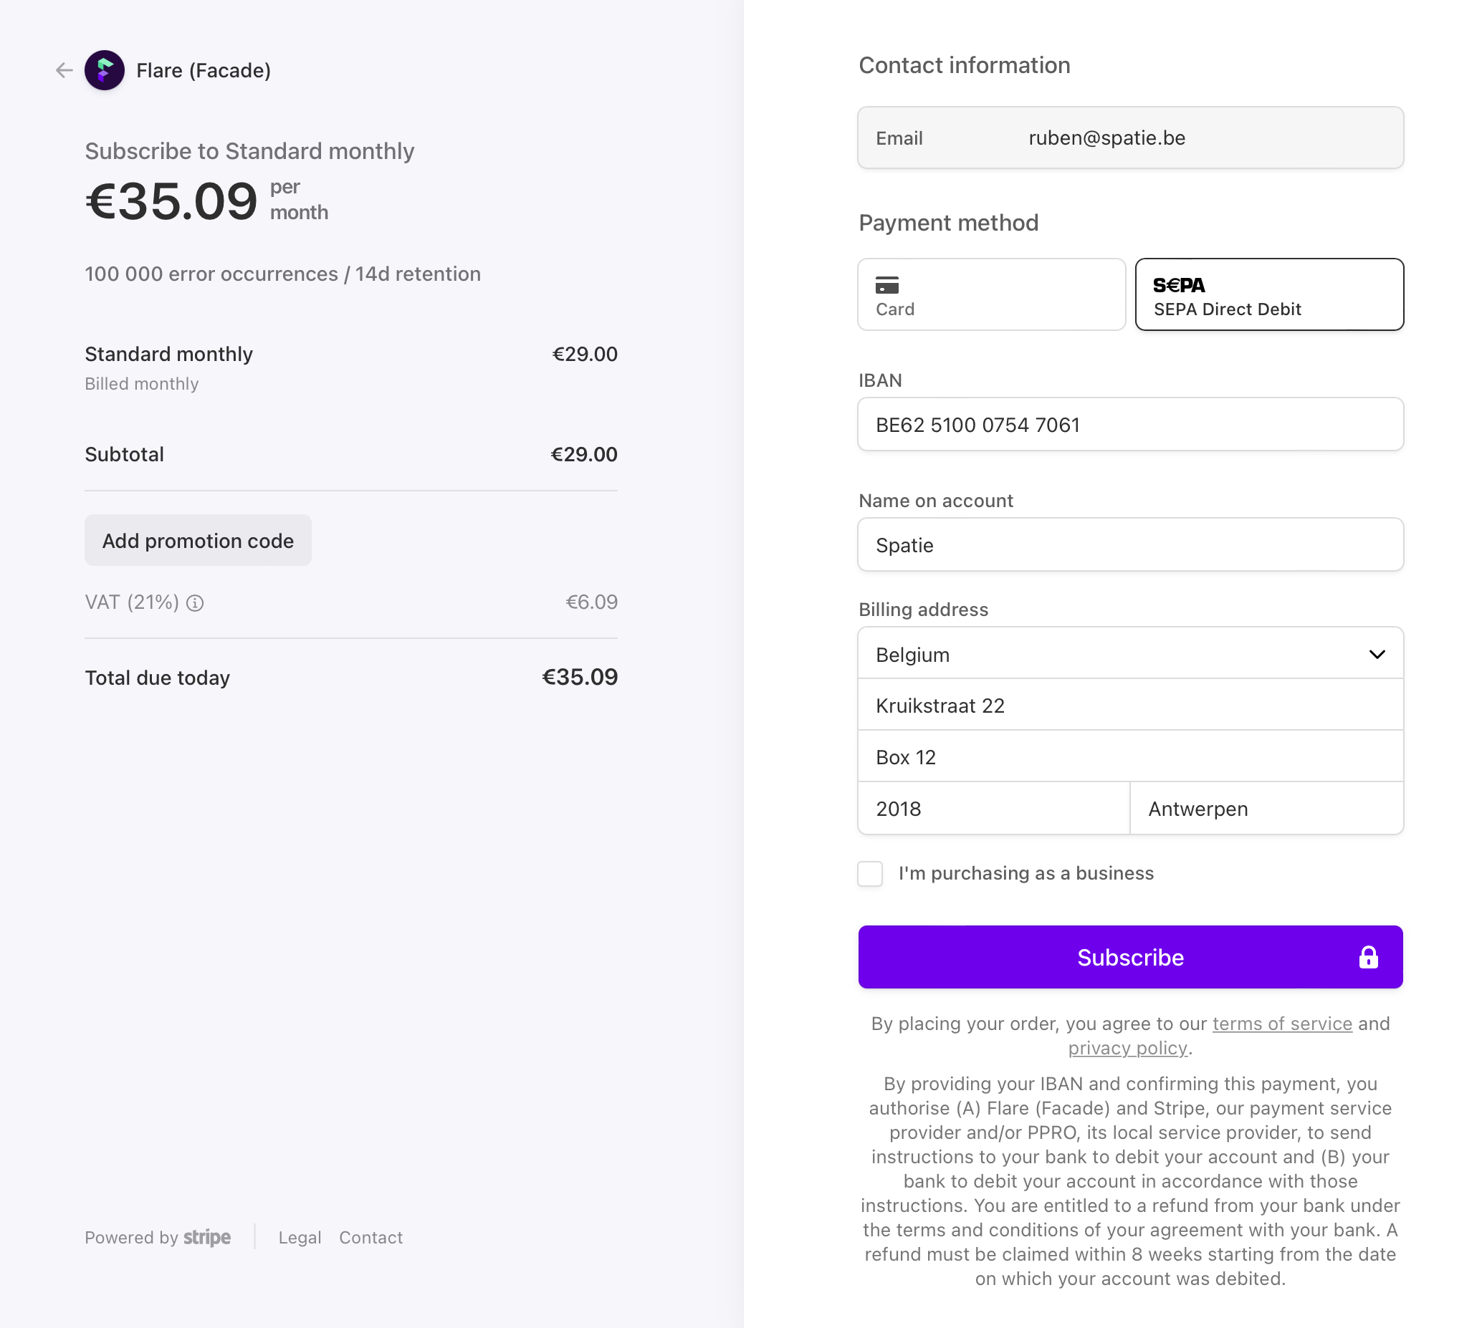Select the Card payment tab

click(x=991, y=294)
